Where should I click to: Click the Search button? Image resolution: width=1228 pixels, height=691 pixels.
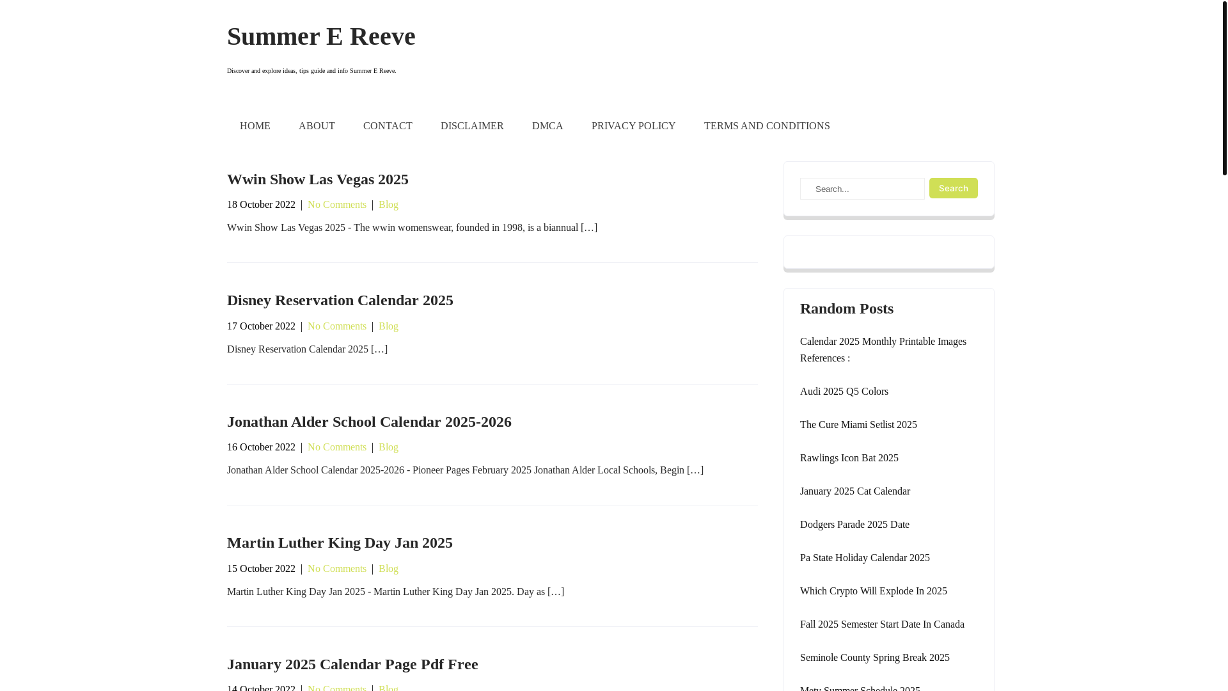(953, 188)
